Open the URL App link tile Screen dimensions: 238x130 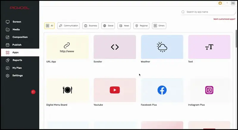[x=68, y=47]
